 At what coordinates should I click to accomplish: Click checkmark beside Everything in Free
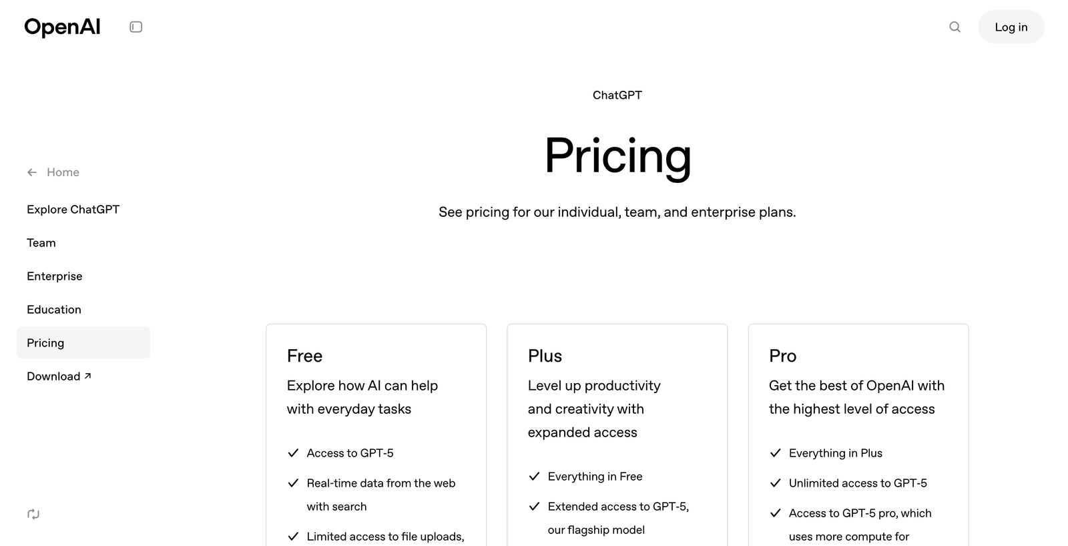pos(534,477)
